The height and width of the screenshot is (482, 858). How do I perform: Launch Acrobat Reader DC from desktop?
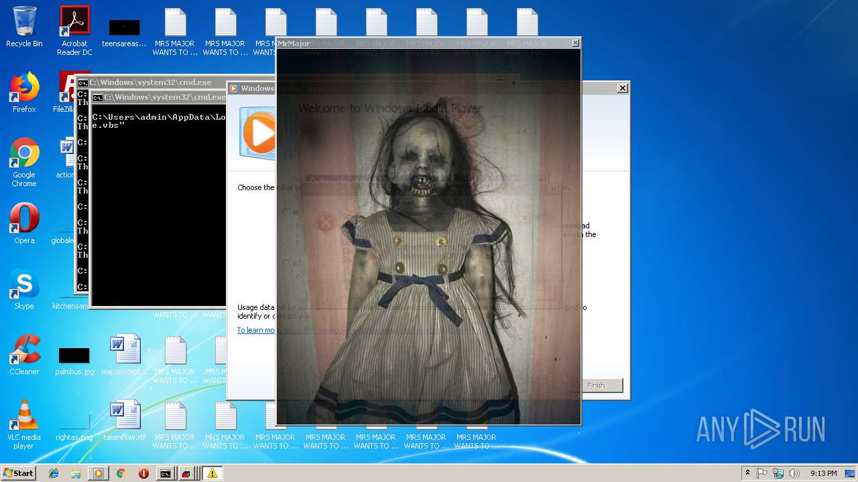[74, 31]
